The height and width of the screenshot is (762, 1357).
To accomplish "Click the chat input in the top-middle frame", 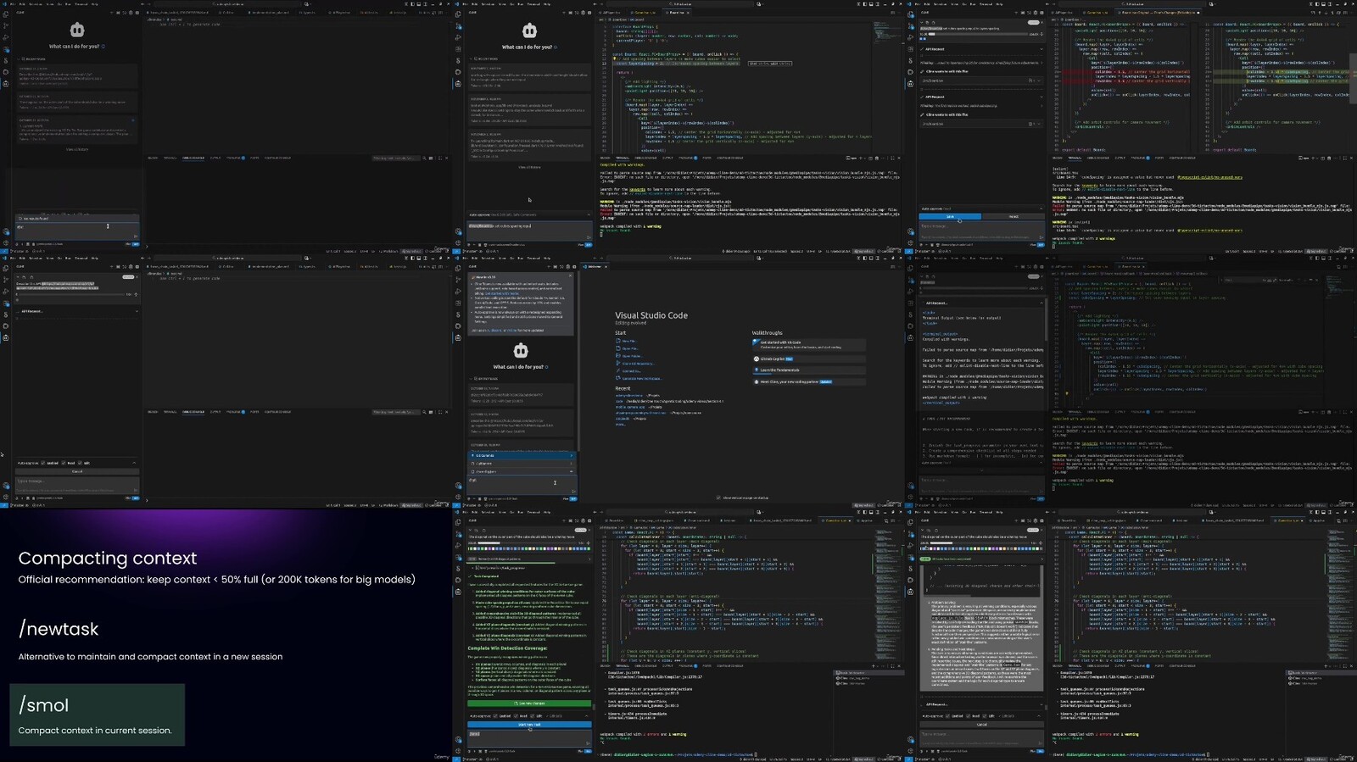I will [x=529, y=231].
